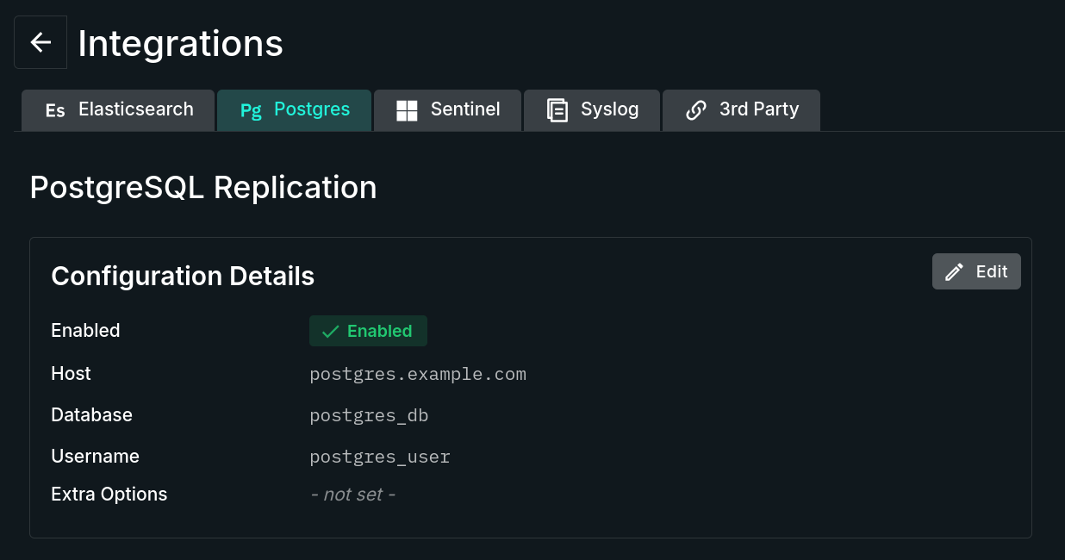Select the postgres_db database value
The height and width of the screenshot is (560, 1065).
pyautogui.click(x=369, y=414)
